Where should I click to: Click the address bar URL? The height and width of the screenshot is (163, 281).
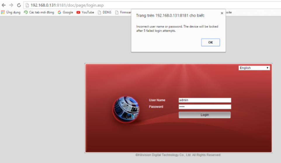(67, 5)
